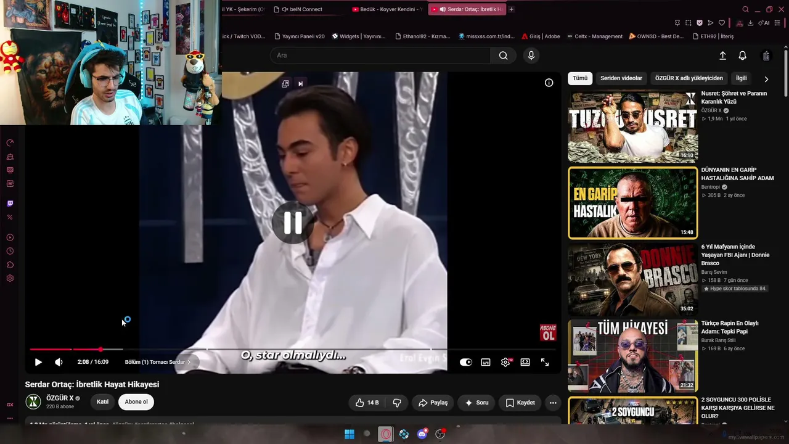Like the video with 14 B likes
The image size is (789, 444).
coord(367,403)
